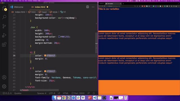Open the Manage gear settings menu
The height and width of the screenshot is (101, 180).
pyautogui.click(x=4, y=86)
